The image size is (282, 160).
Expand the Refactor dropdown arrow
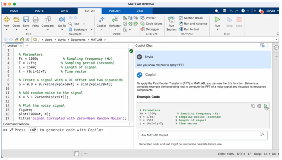pos(115,30)
